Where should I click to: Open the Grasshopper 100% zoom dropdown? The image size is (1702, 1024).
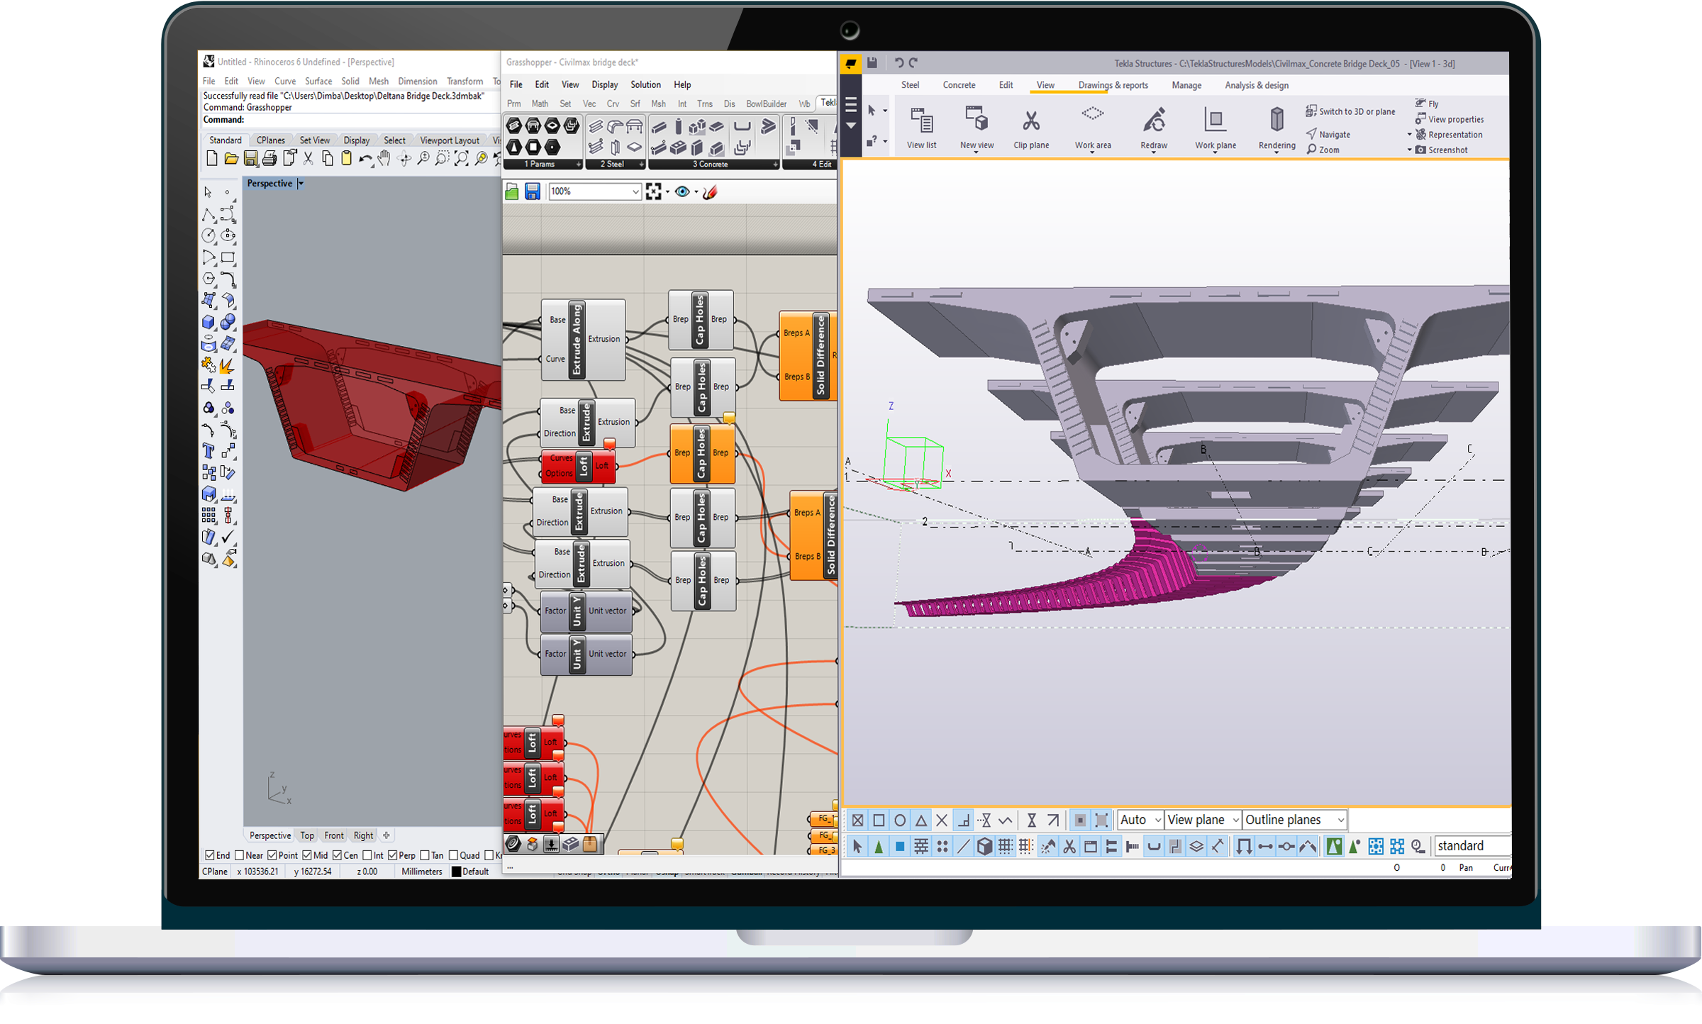point(635,191)
